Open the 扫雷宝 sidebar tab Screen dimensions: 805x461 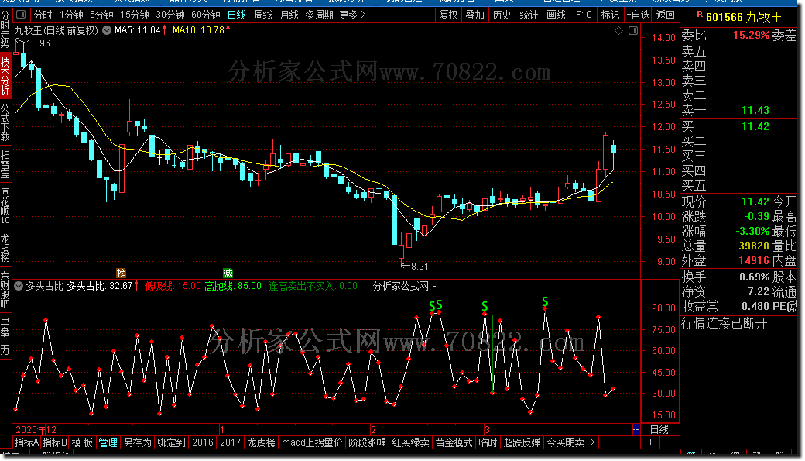[5, 164]
